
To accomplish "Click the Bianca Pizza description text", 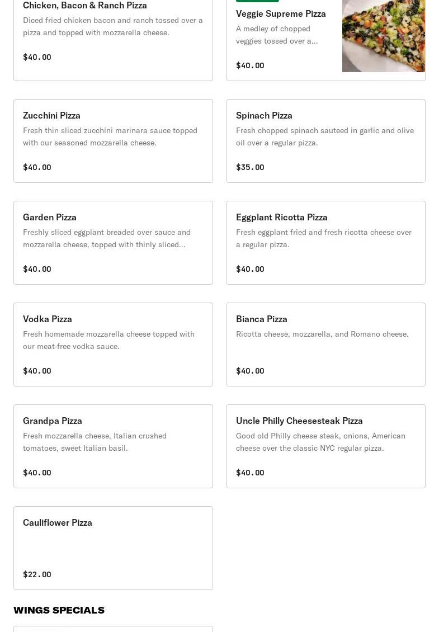I will [x=322, y=334].
